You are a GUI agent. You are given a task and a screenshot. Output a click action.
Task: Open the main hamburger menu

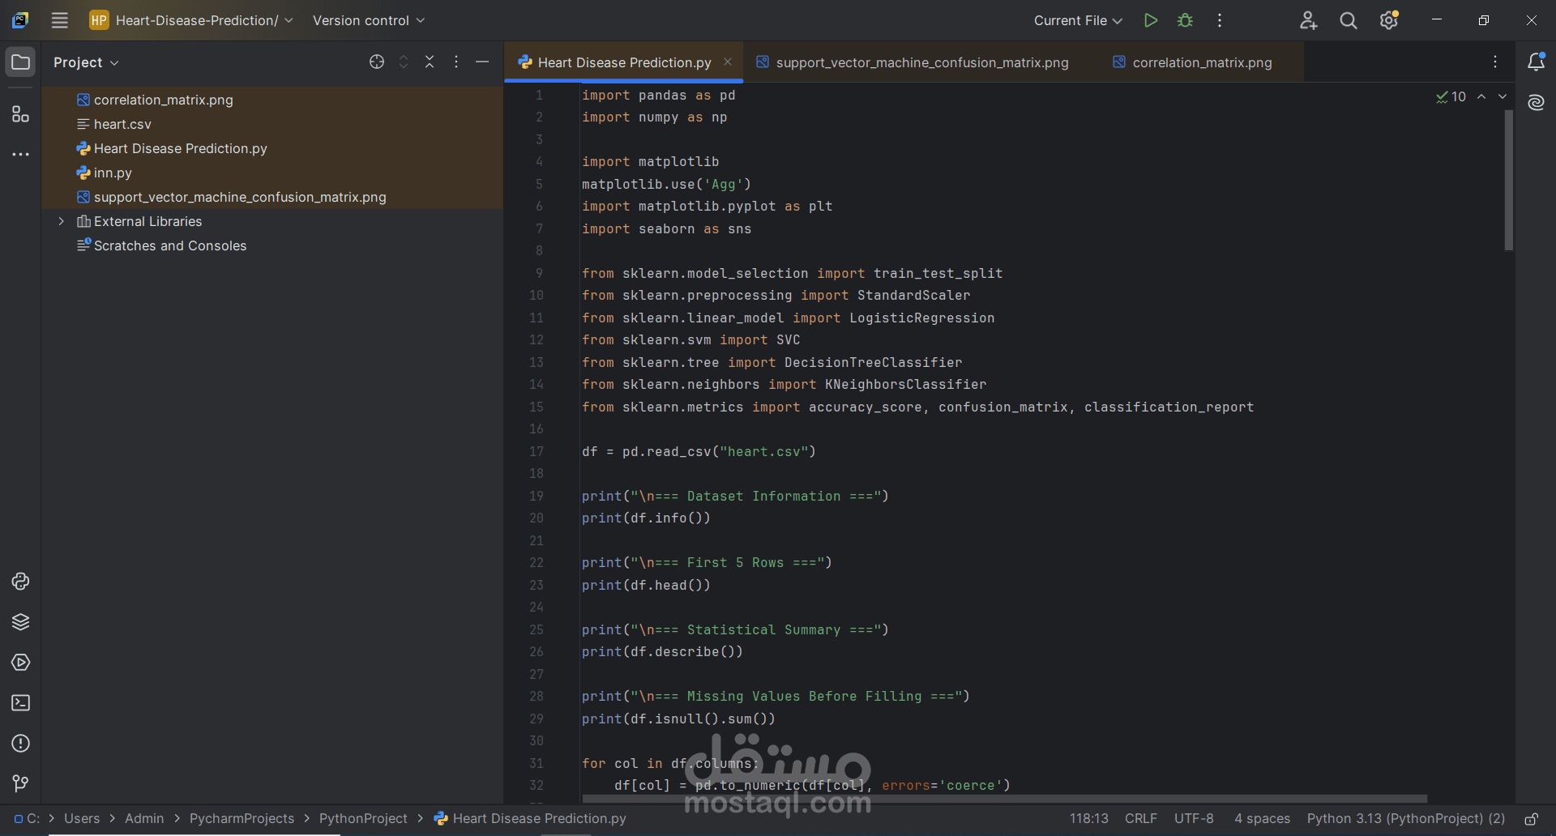tap(60, 20)
